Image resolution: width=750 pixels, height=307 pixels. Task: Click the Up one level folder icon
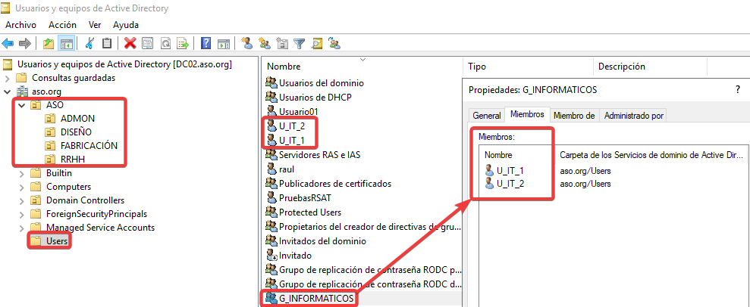pos(49,43)
